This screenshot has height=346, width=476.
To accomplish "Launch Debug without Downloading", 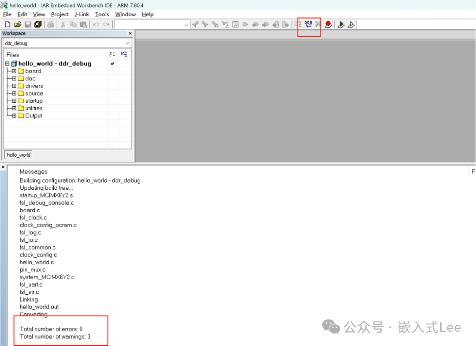I will tap(351, 24).
